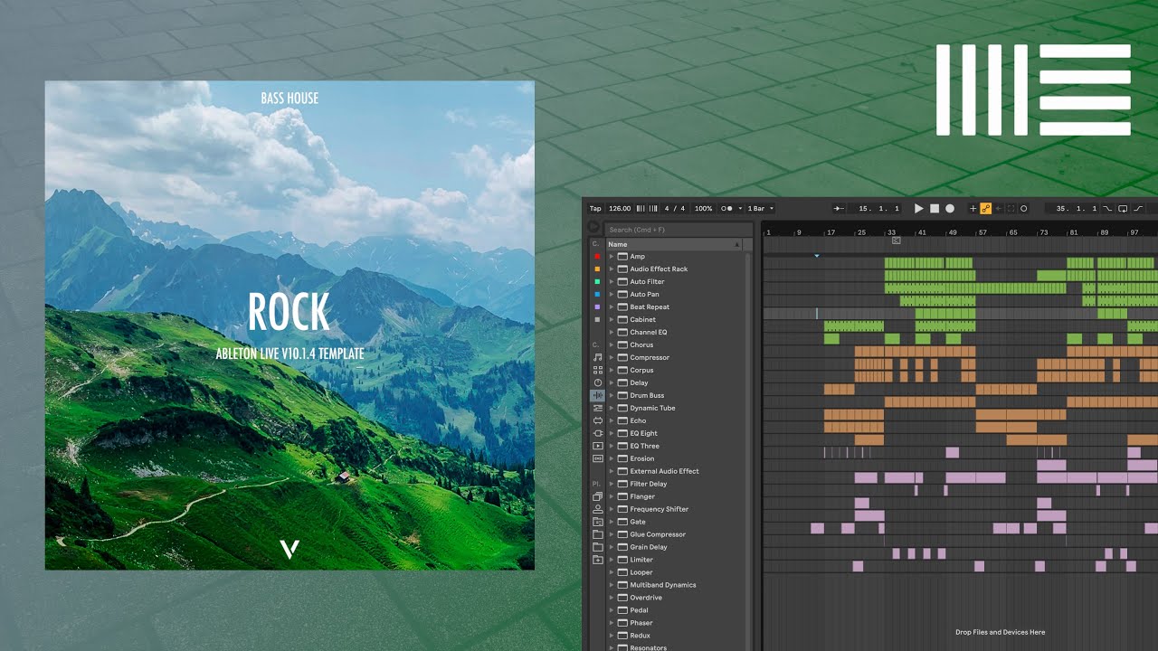Click the Stop button
The image size is (1158, 651).
pos(935,209)
